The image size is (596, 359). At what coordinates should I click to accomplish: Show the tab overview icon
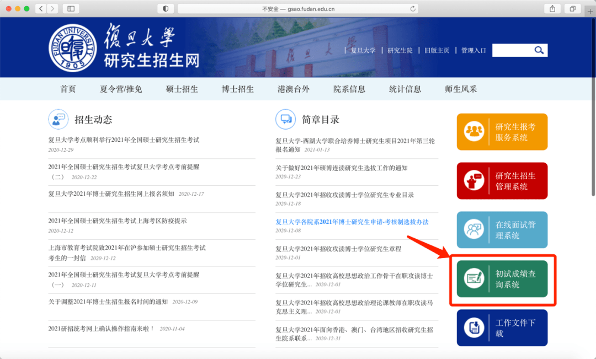point(572,8)
